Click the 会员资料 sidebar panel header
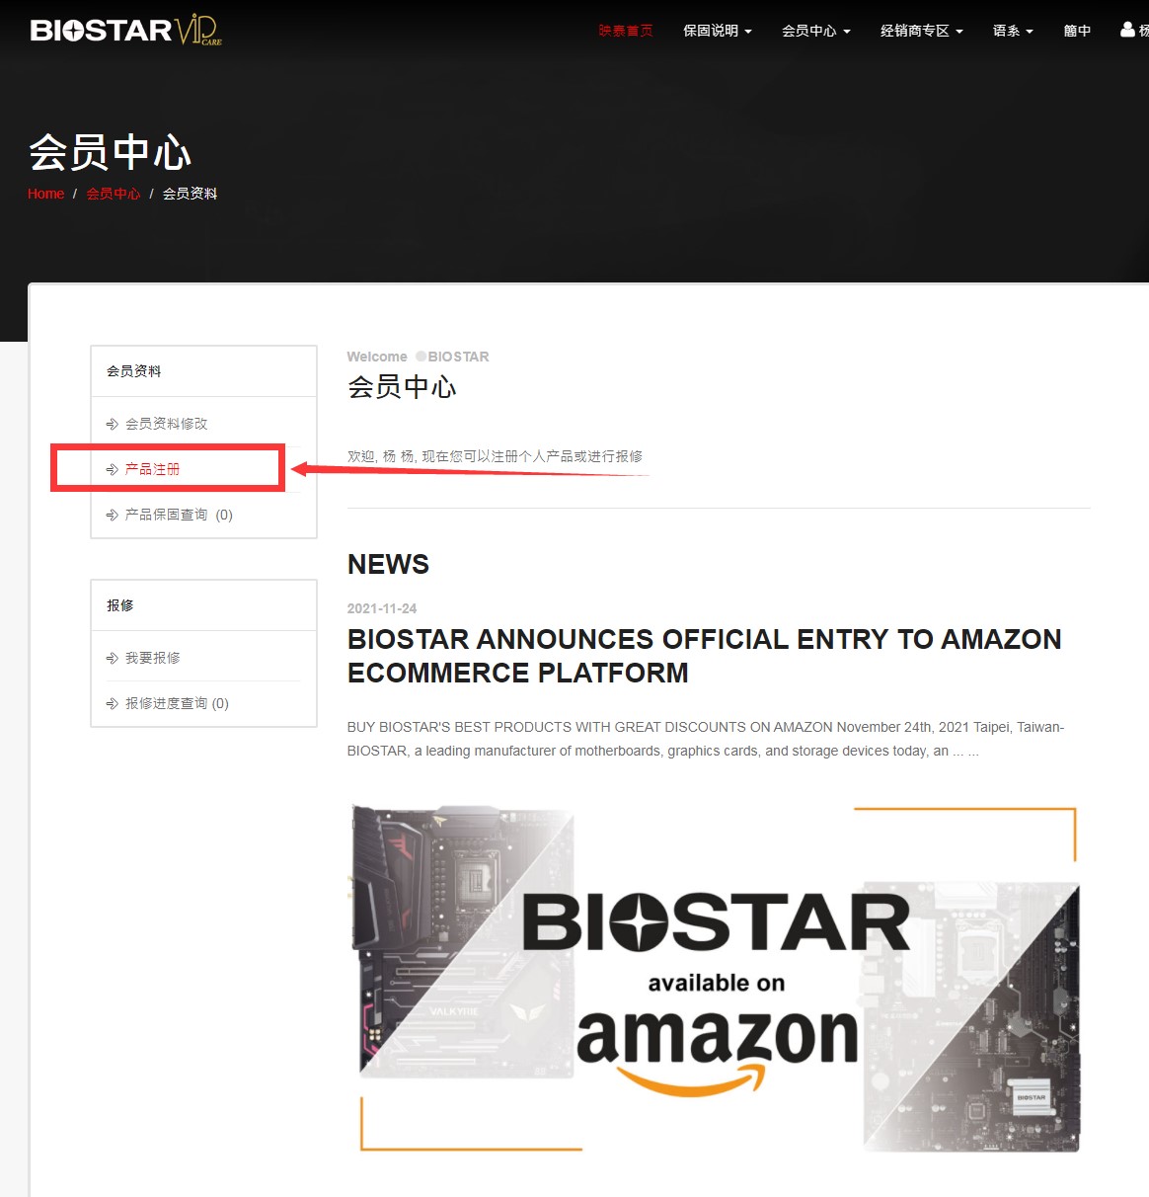1149x1197 pixels. (203, 371)
